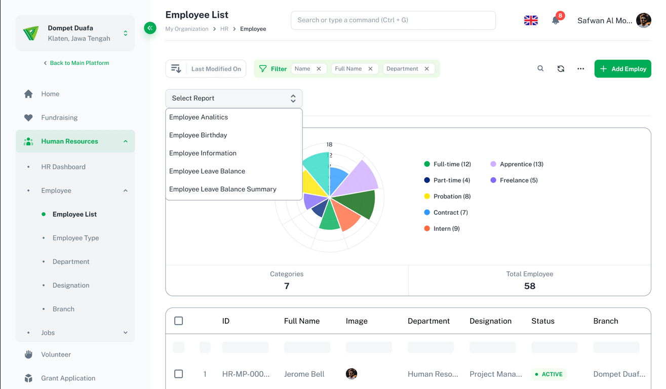Open the Home icon in sidebar

[28, 94]
